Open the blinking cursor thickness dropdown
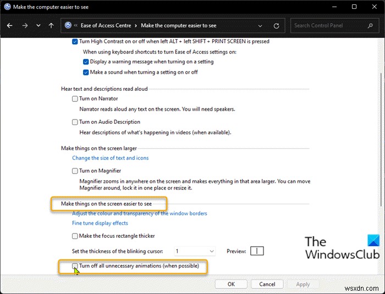The height and width of the screenshot is (294, 385). (x=195, y=251)
